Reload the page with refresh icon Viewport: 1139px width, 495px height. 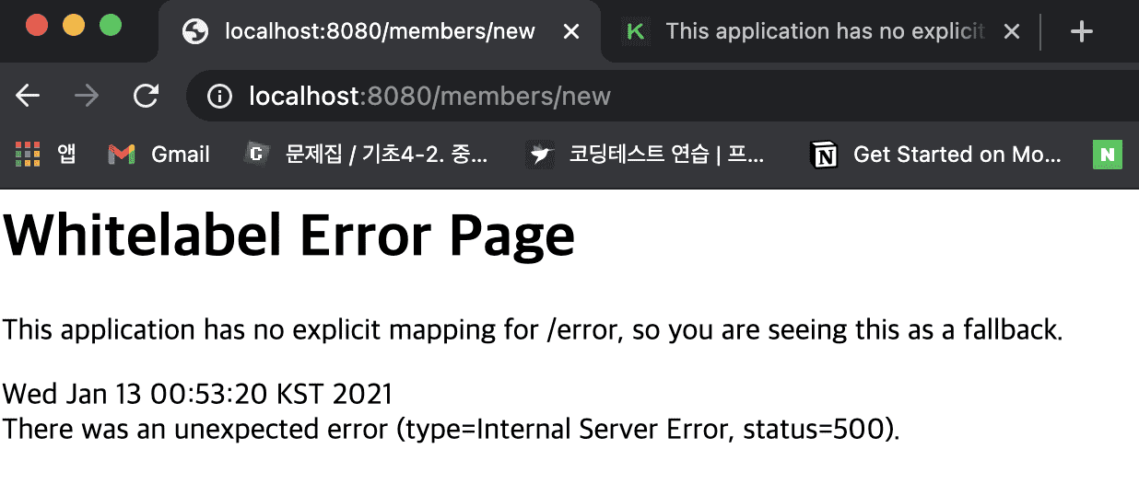[146, 96]
